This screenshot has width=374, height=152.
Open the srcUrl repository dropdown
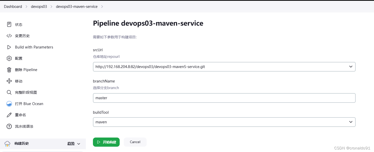pos(224,67)
